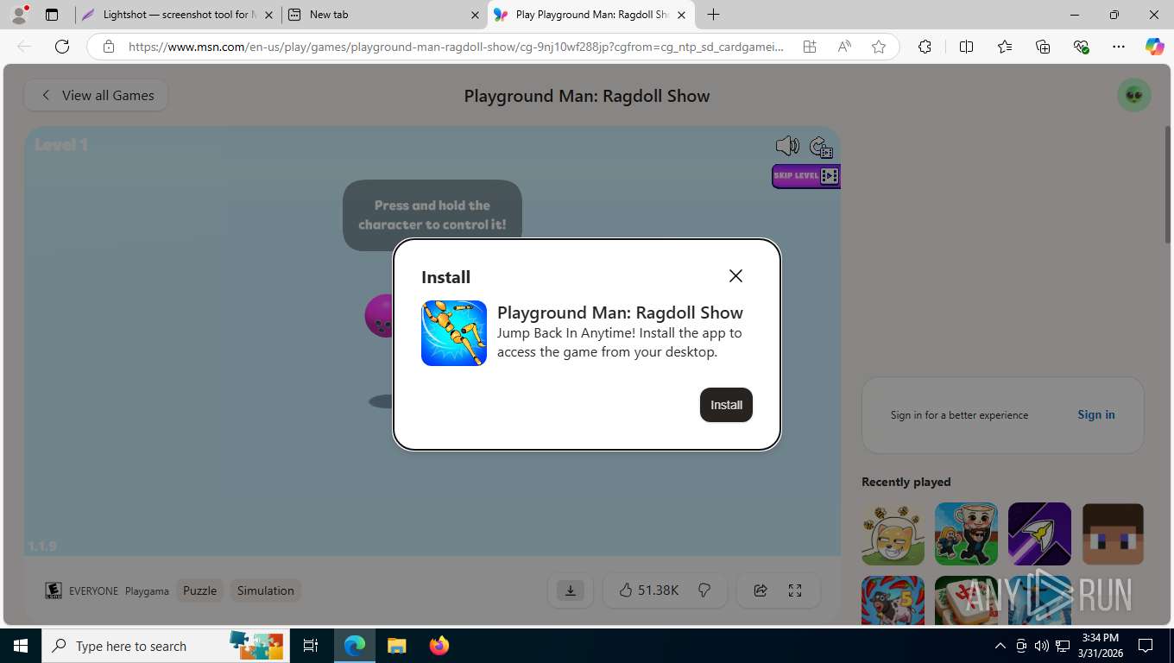Open the bull game thumbnail

coord(893,601)
